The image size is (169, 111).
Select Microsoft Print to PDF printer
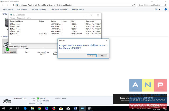click(x=43, y=53)
